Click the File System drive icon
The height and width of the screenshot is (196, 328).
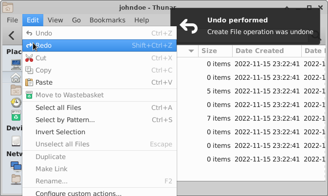point(16,141)
